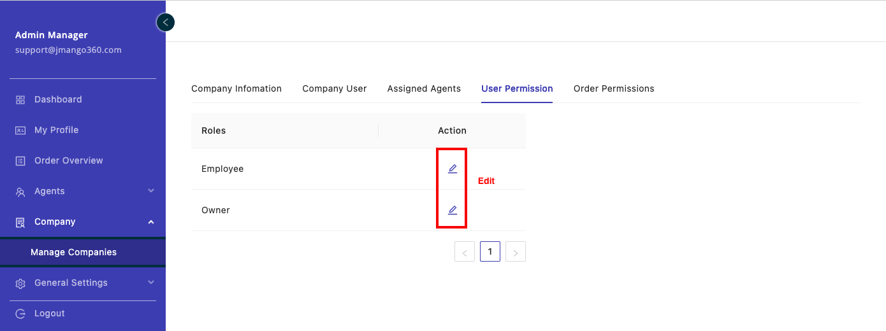
Task: Click the edit pencil for Employee role
Action: (453, 169)
